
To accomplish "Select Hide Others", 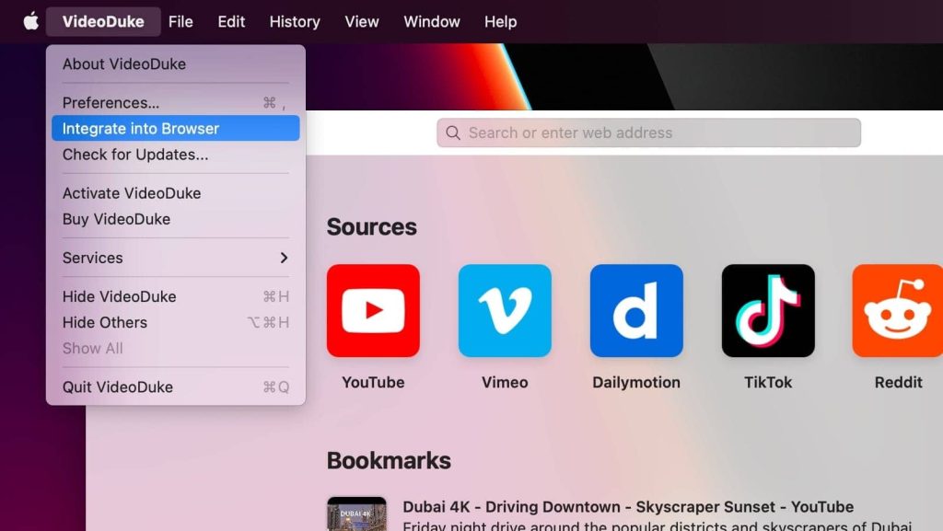I will [x=176, y=322].
